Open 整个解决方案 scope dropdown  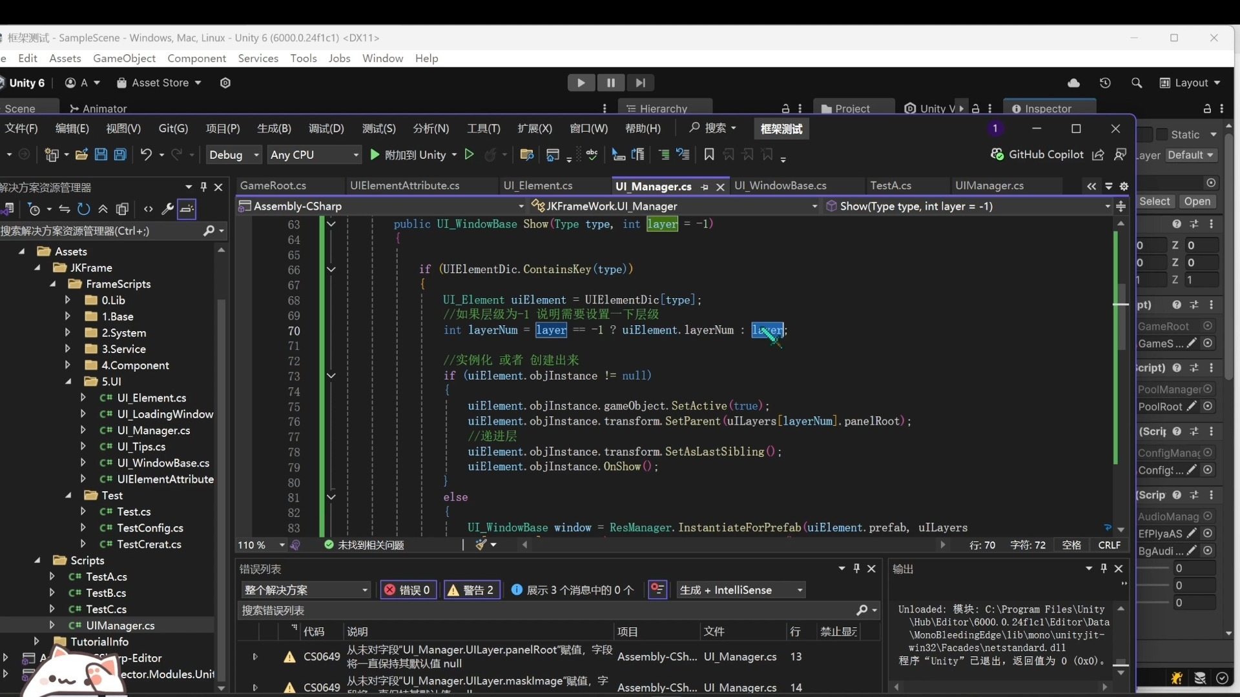click(306, 590)
